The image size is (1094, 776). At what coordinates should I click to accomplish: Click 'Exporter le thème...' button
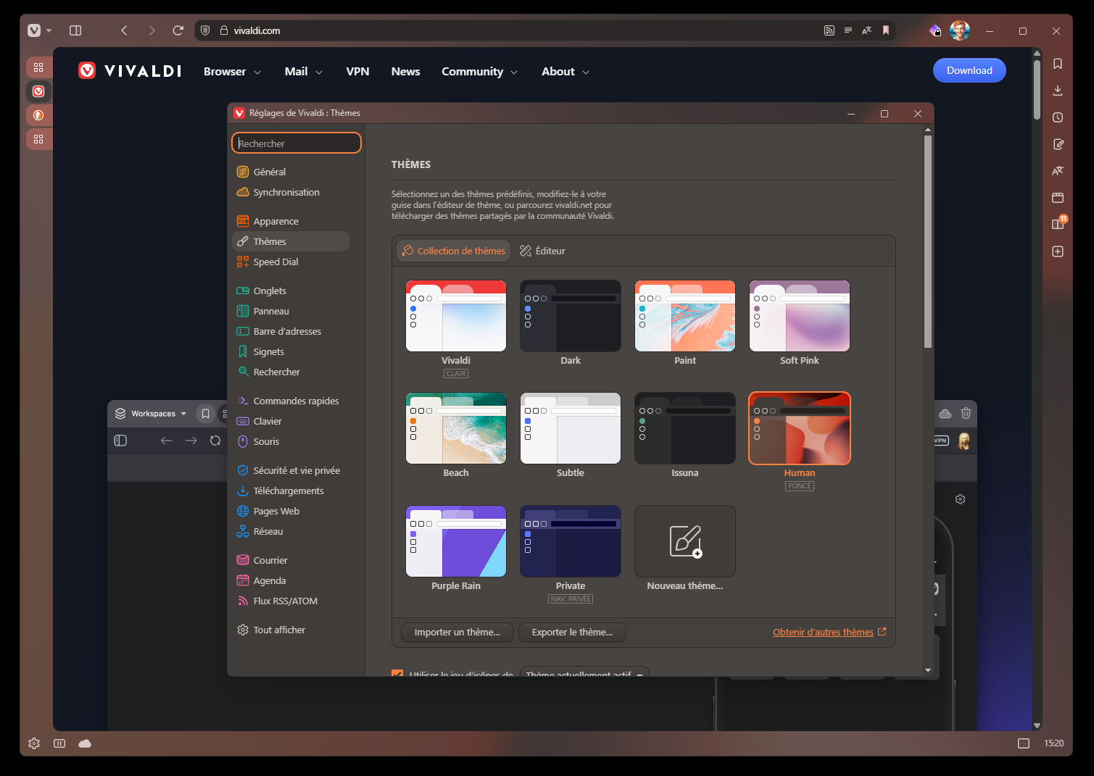coord(572,632)
